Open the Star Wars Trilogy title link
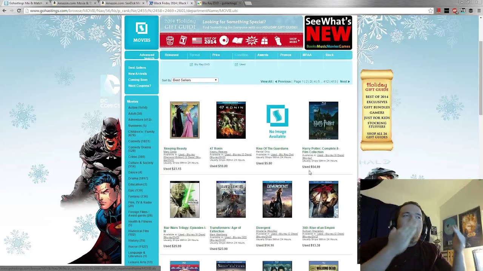This screenshot has width=483, height=271. point(185,230)
